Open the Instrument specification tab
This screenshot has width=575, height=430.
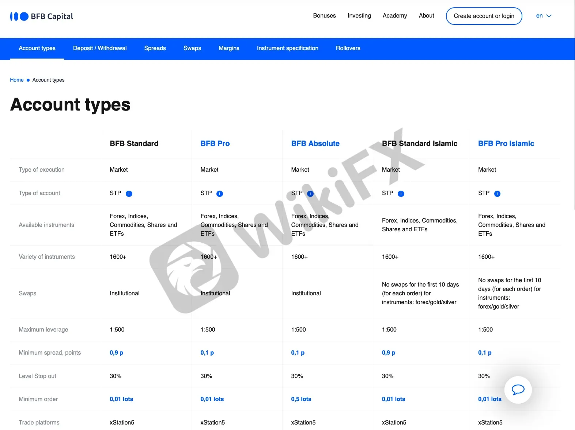[x=288, y=48]
